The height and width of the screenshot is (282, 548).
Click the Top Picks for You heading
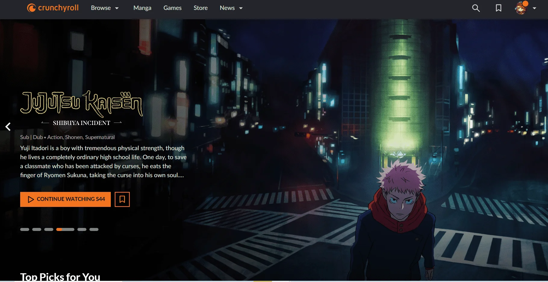60,277
